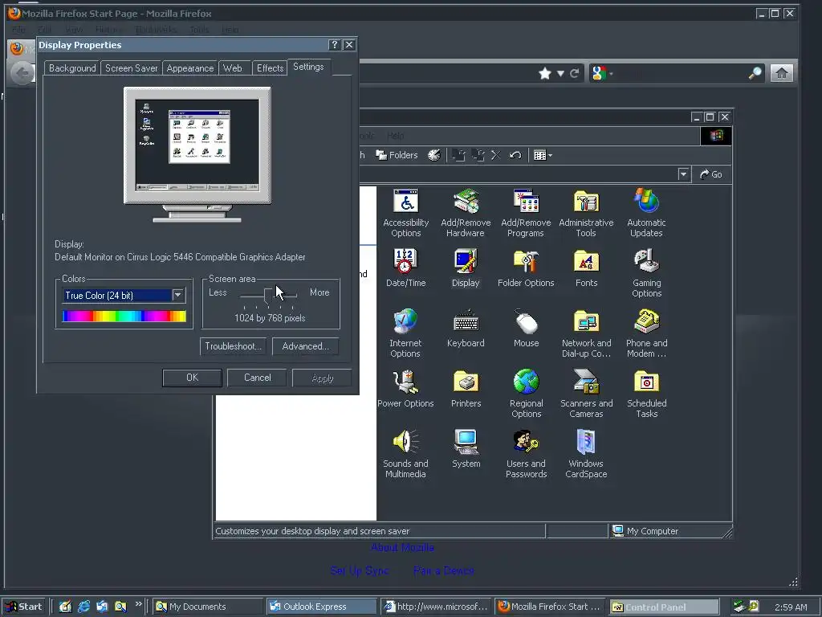
Task: Open the Keyboard applet
Action: pyautogui.click(x=466, y=329)
